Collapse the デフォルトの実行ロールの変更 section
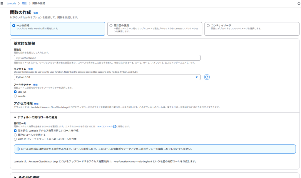 [15, 117]
